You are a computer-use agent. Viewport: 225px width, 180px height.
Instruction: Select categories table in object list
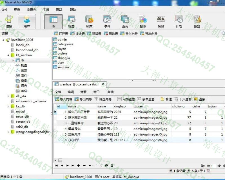(65, 44)
